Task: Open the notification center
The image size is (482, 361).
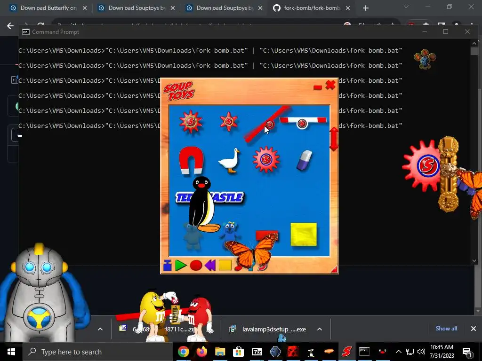Action: (467, 352)
